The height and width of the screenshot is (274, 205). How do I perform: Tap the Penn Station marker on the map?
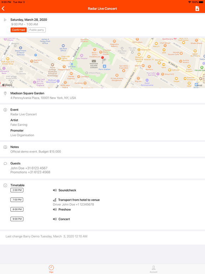click(x=104, y=66)
